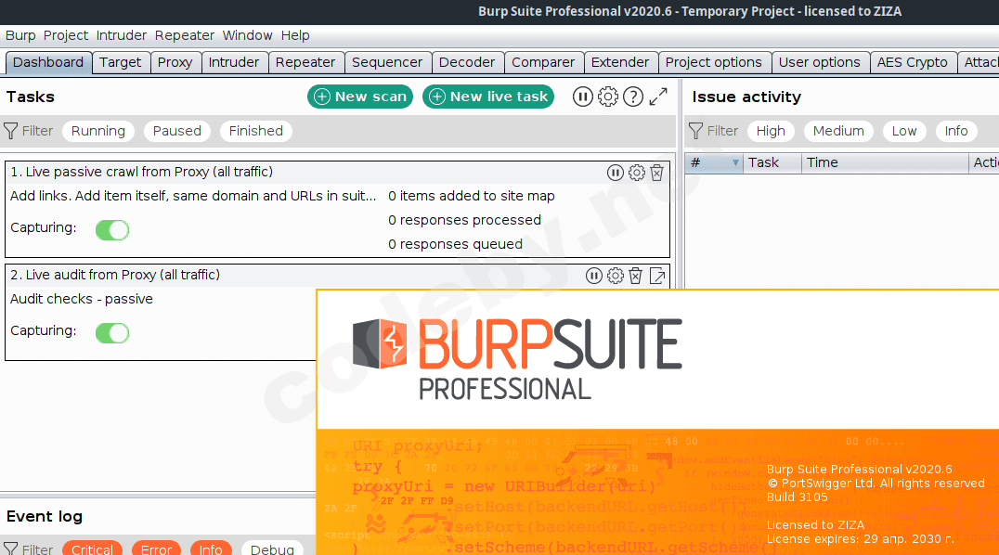Screen dimensions: 999x555
Task: Switch to the Dashboard tab
Action: pos(48,62)
